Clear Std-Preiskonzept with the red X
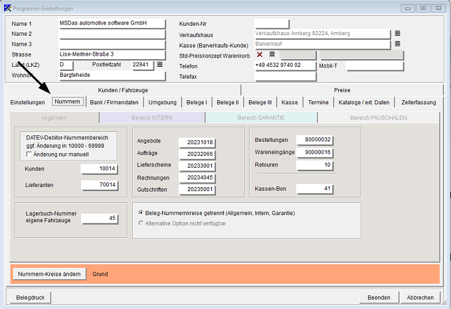This screenshot has height=309, width=451. click(x=260, y=55)
